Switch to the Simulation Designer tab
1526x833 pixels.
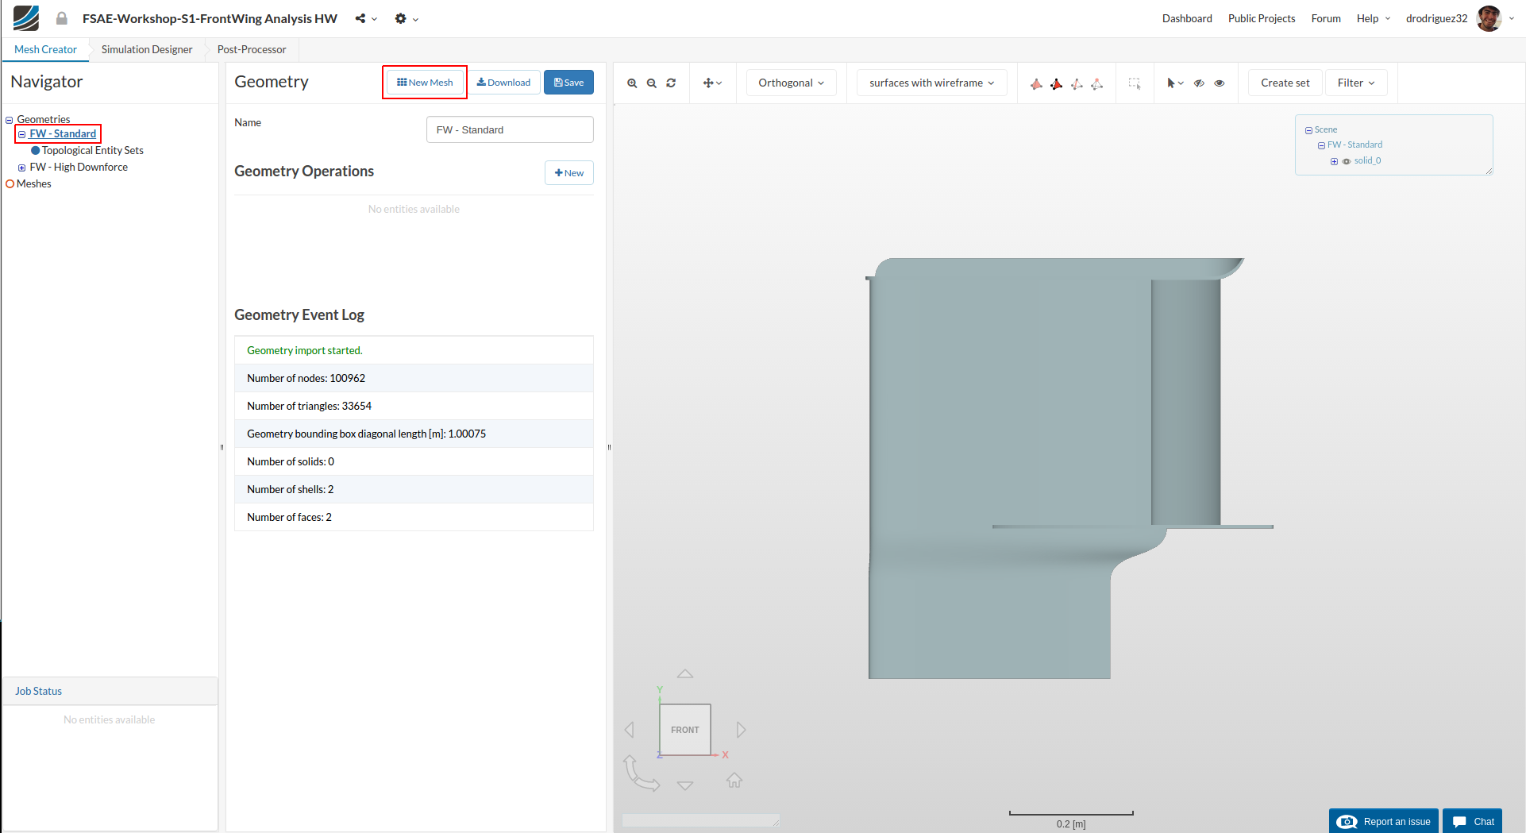pos(147,49)
